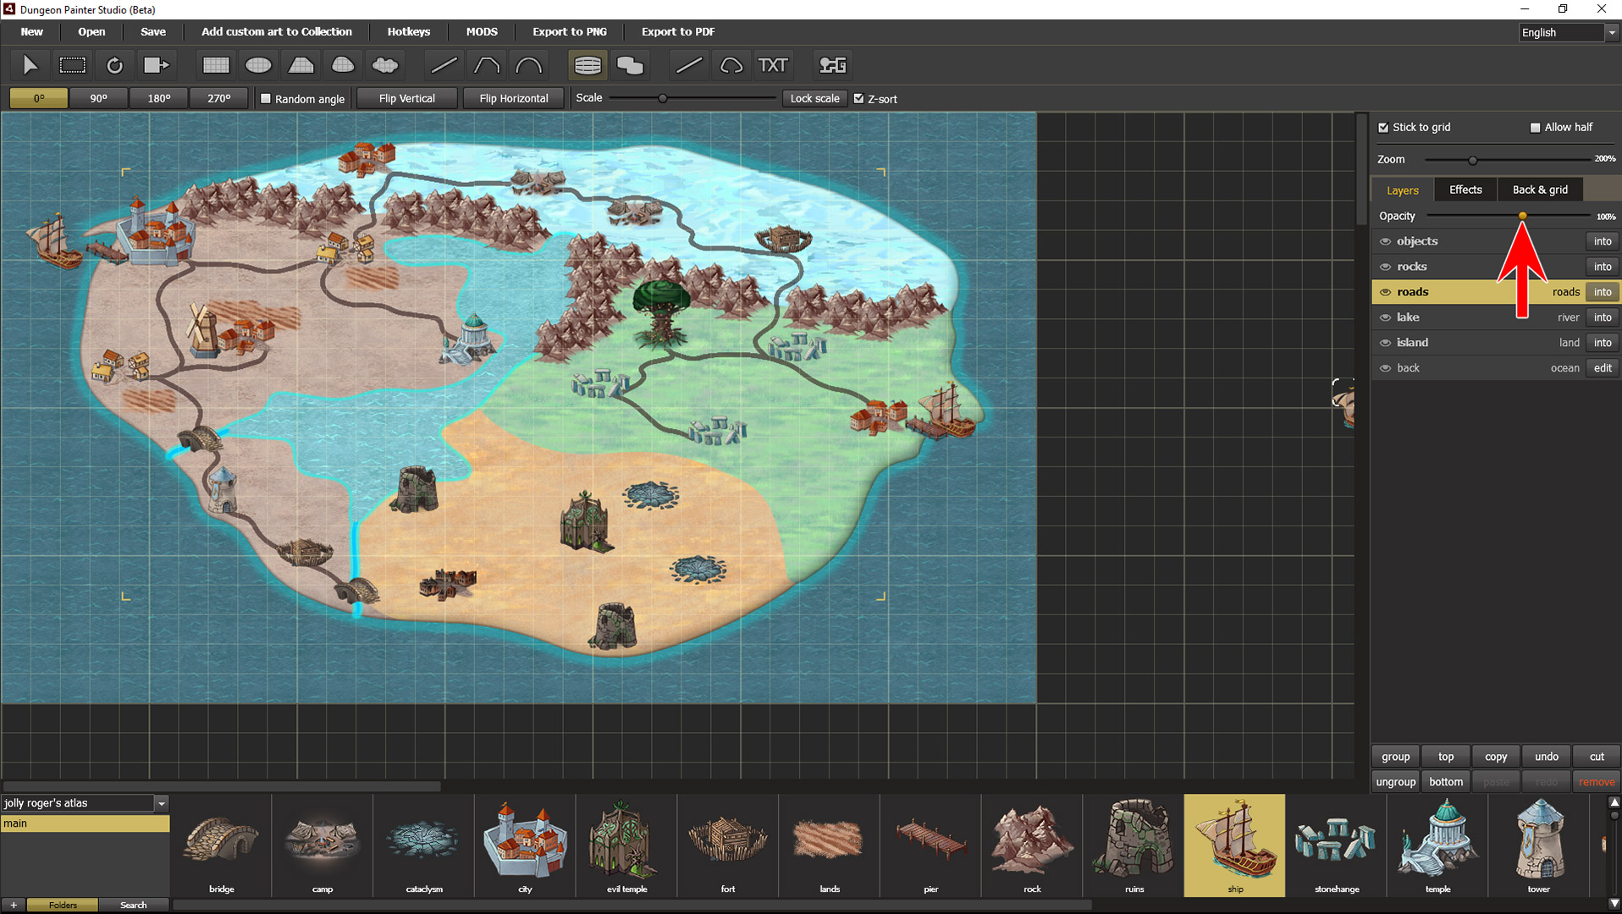Select the arc curve line tool

[529, 65]
